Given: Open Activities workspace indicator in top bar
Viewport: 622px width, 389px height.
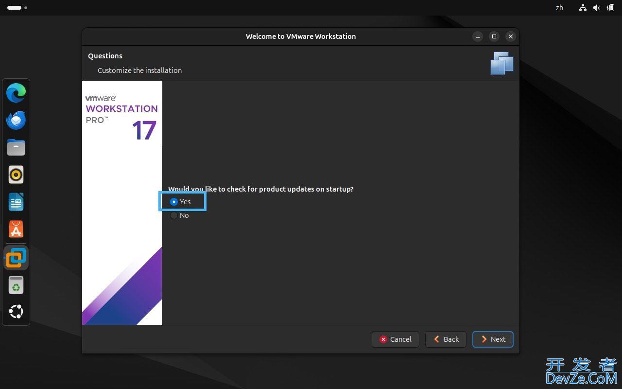Looking at the screenshot, I should (x=17, y=8).
